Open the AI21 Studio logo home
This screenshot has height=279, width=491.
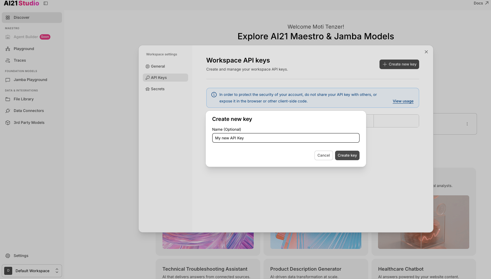pyautogui.click(x=21, y=3)
